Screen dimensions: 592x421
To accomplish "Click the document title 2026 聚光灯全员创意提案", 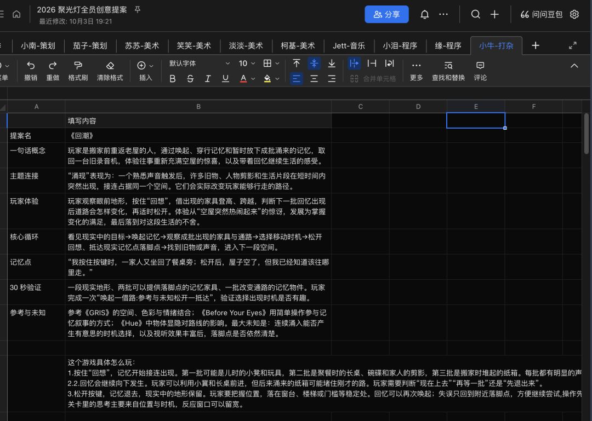I will pos(82,10).
